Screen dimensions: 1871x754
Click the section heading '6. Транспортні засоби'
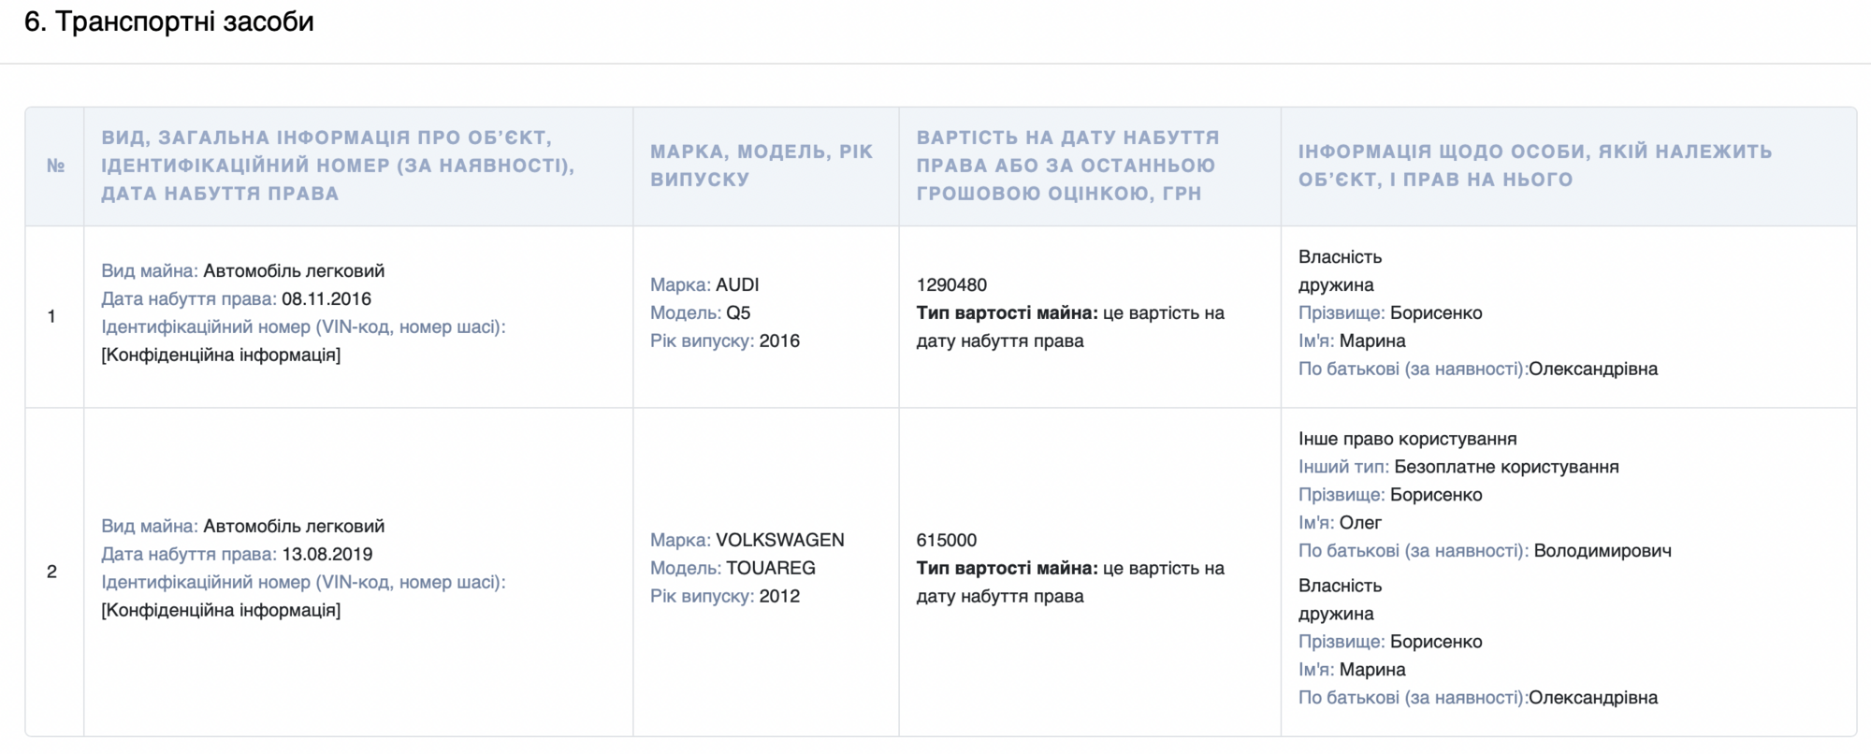169,22
